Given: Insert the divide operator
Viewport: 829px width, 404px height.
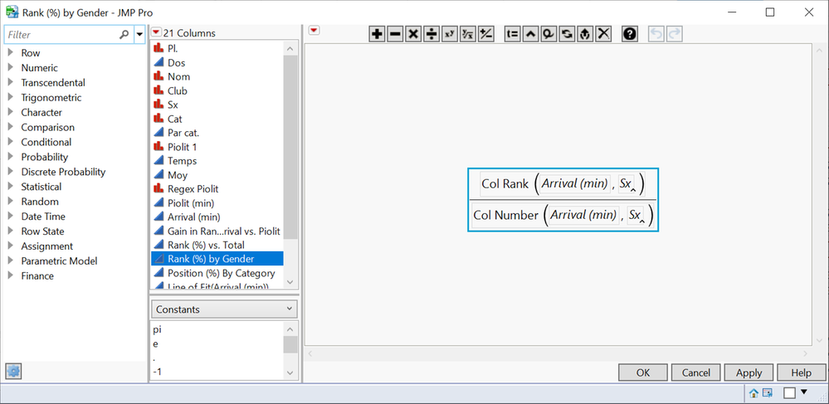Looking at the screenshot, I should 432,34.
